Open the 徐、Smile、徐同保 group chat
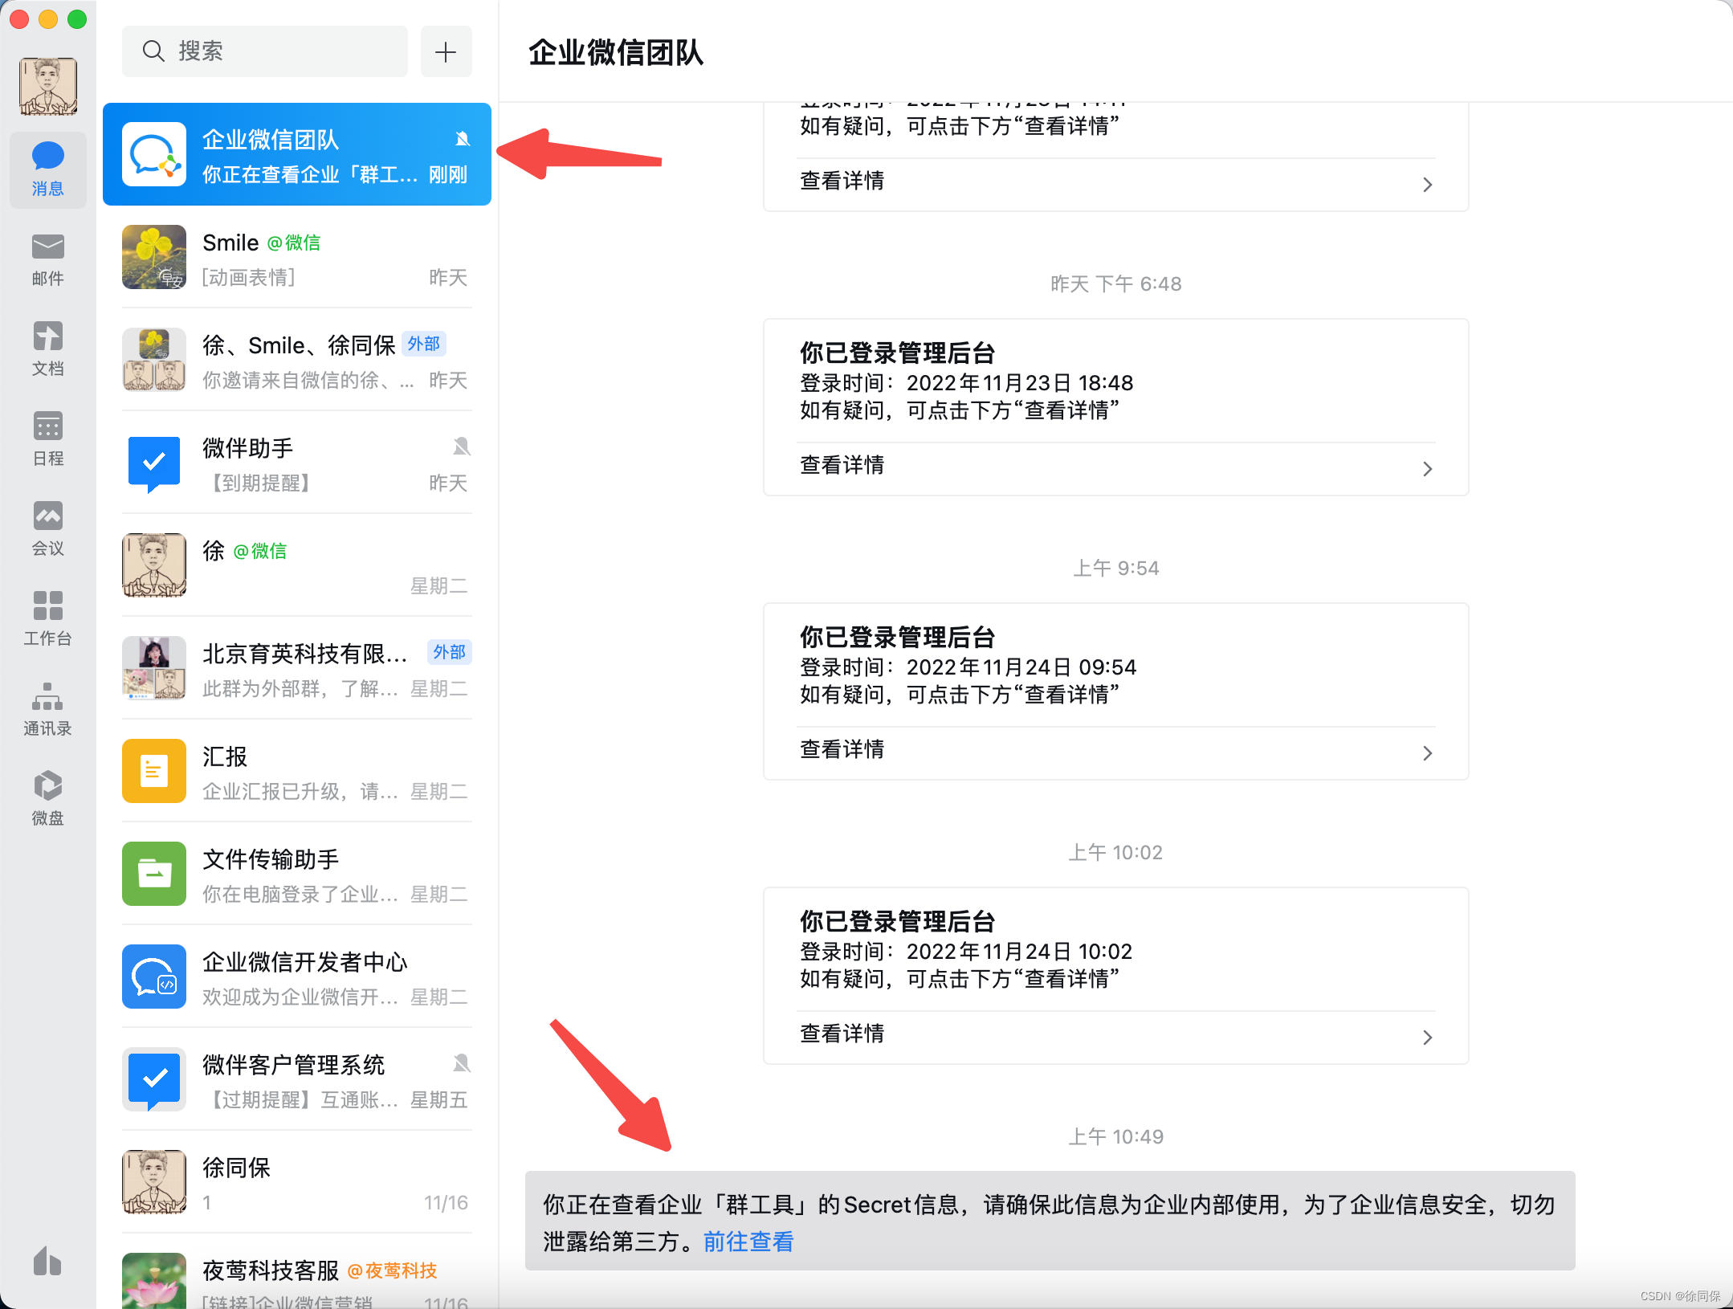This screenshot has height=1309, width=1733. [x=297, y=360]
